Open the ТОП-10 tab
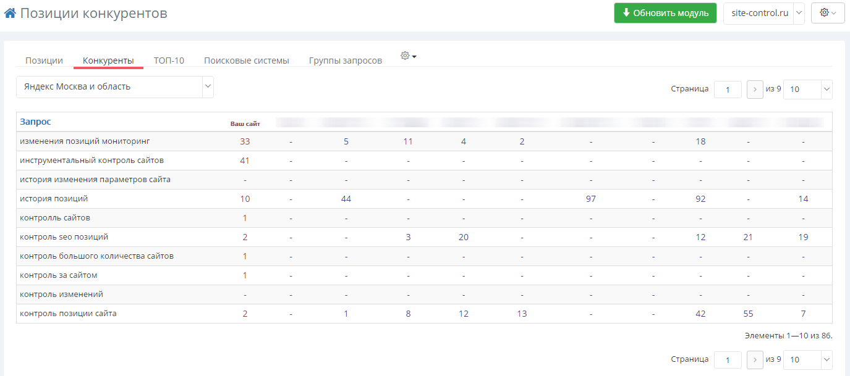 pyautogui.click(x=169, y=61)
